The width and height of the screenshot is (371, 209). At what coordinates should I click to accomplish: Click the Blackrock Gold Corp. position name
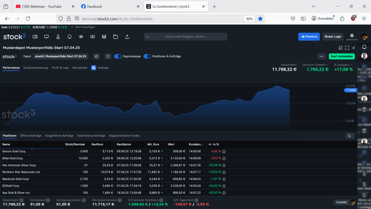(16, 179)
